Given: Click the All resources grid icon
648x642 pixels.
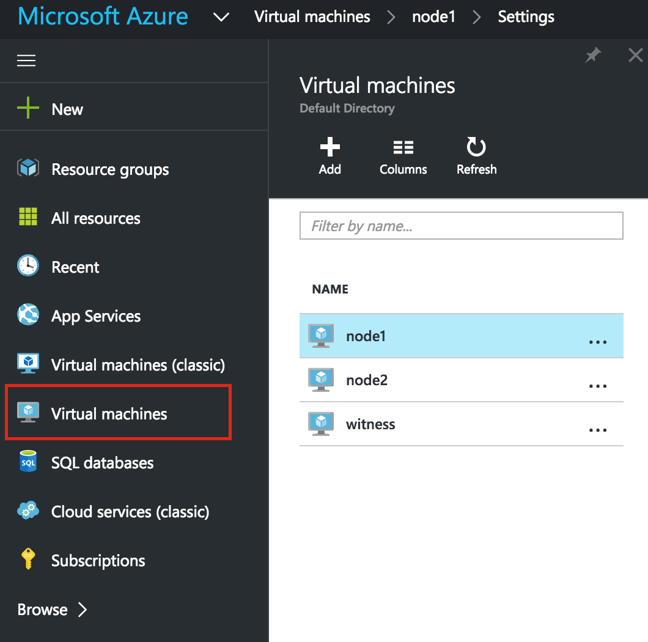Looking at the screenshot, I should (x=28, y=216).
